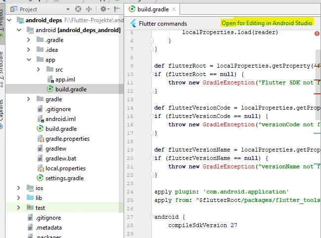Click the hide Project panel icon
Screen dimensions: 321x238
click(117, 9)
